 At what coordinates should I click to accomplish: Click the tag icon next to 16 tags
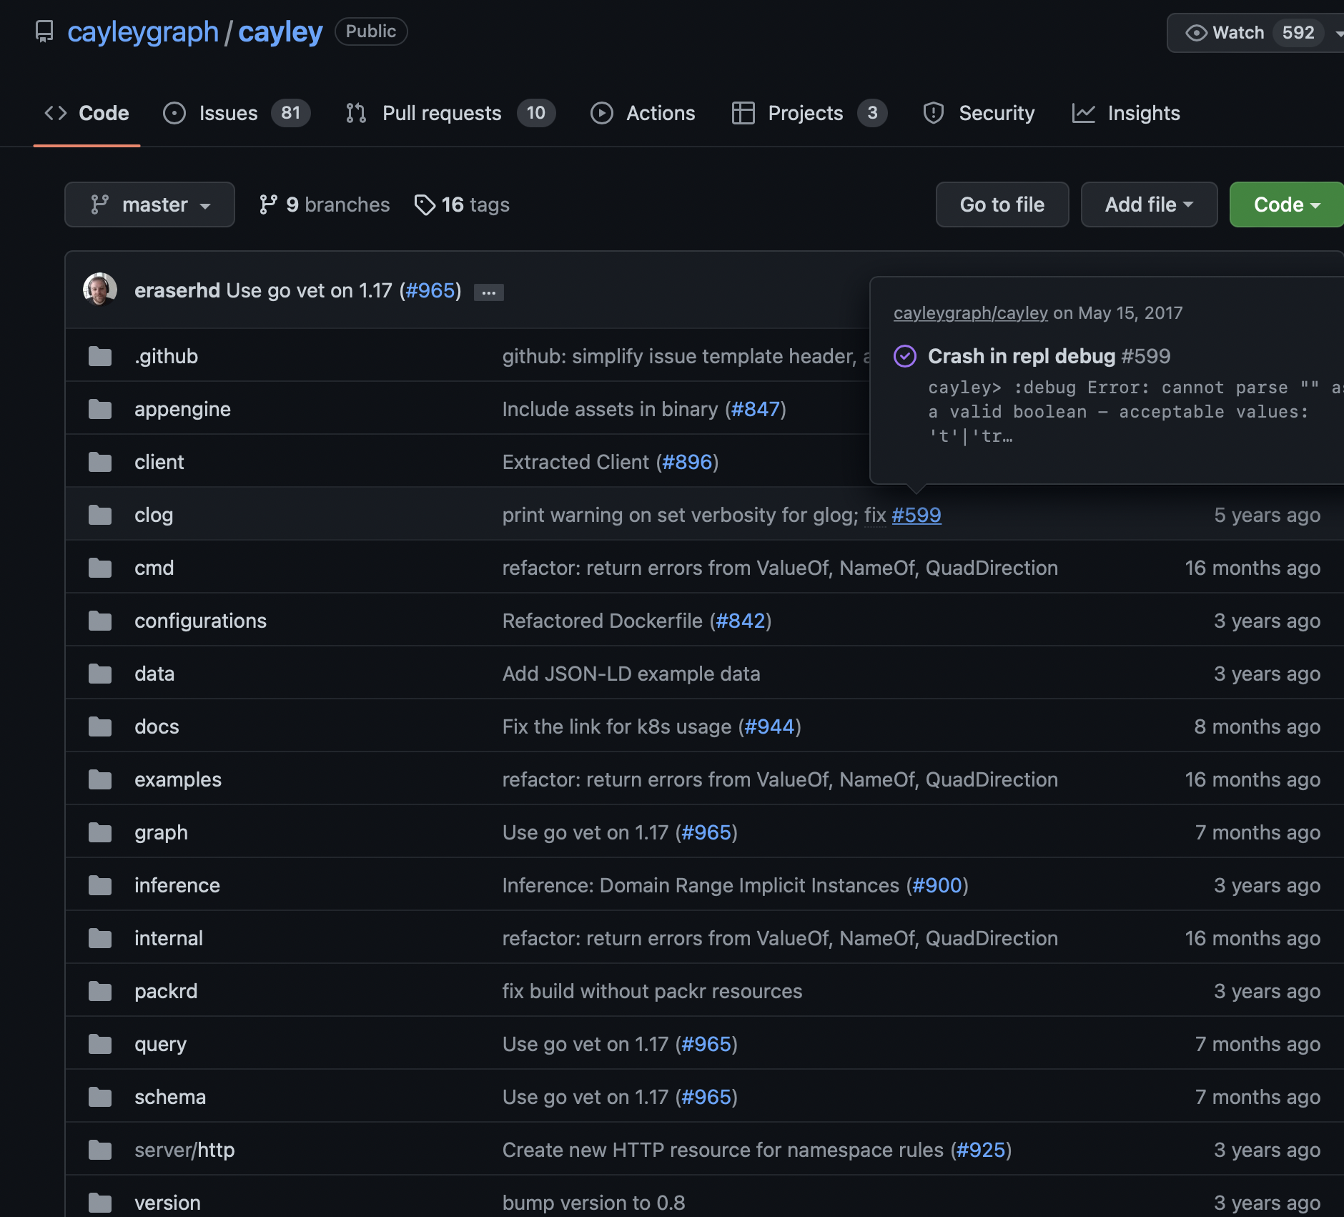pos(425,205)
